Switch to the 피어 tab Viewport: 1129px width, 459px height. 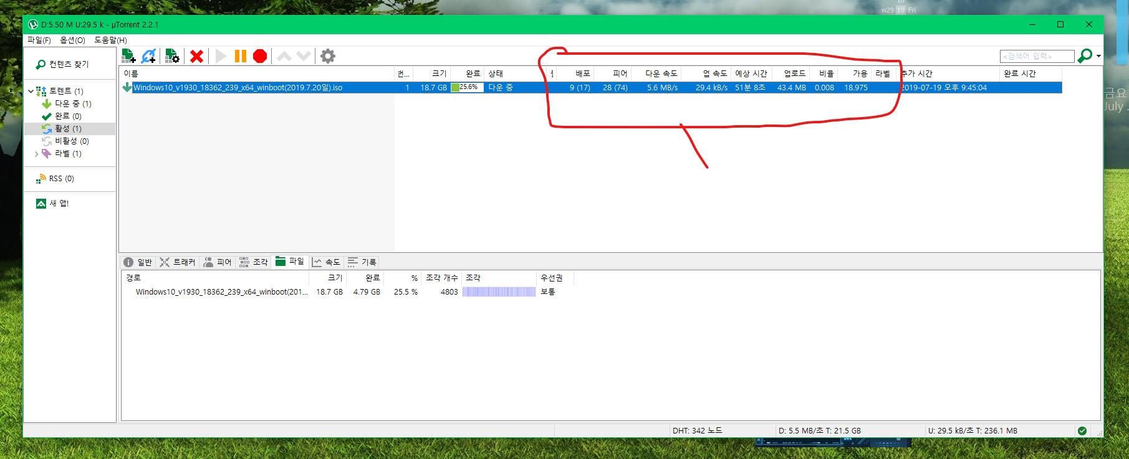(218, 262)
